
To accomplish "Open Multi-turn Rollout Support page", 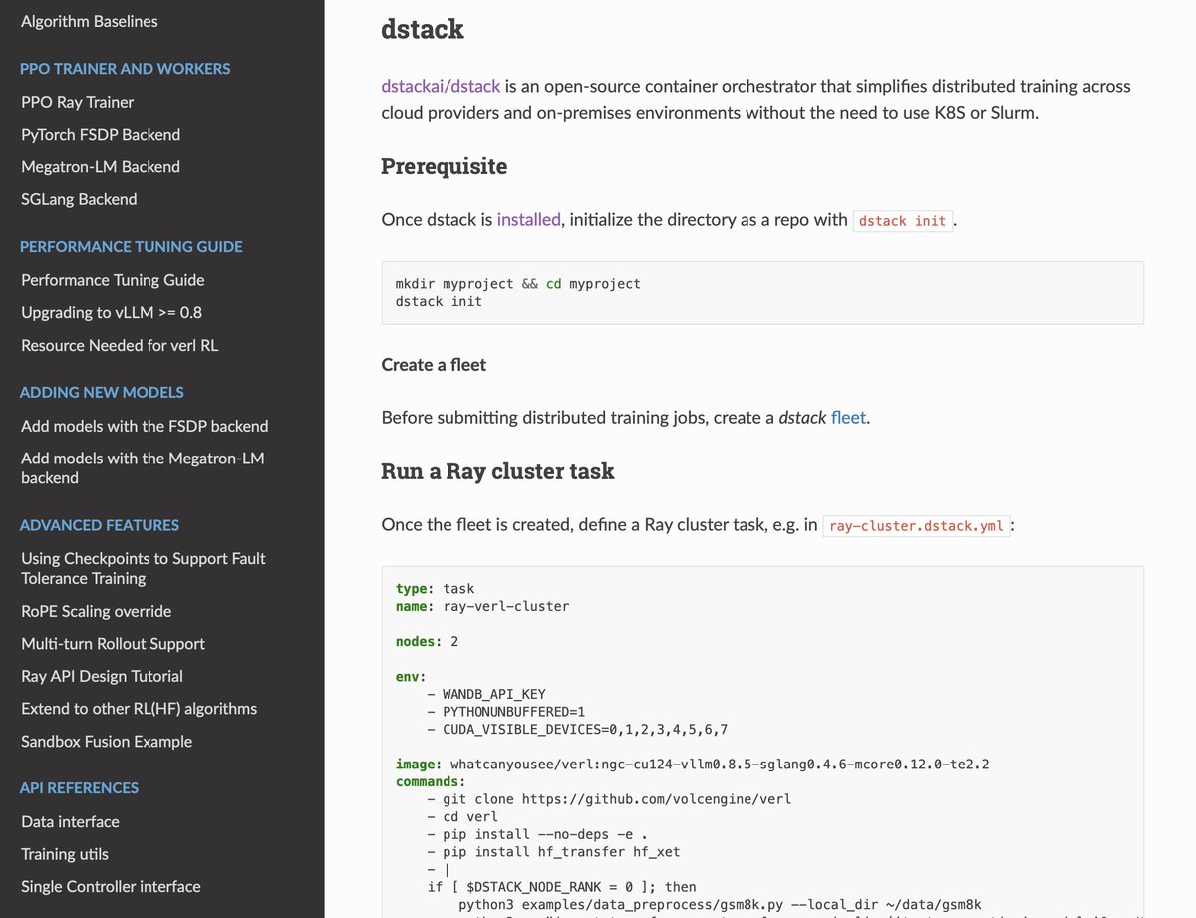I will tap(113, 644).
